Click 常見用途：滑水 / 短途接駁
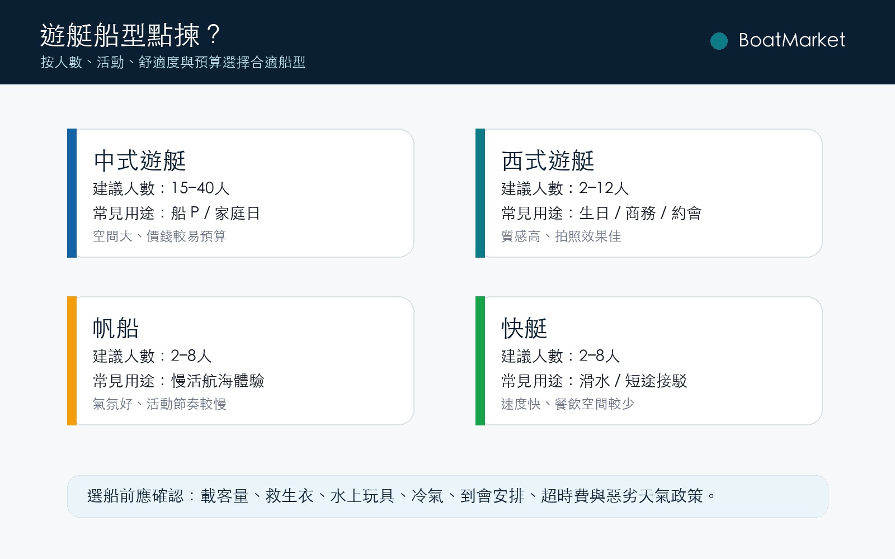895x559 pixels. pyautogui.click(x=594, y=381)
